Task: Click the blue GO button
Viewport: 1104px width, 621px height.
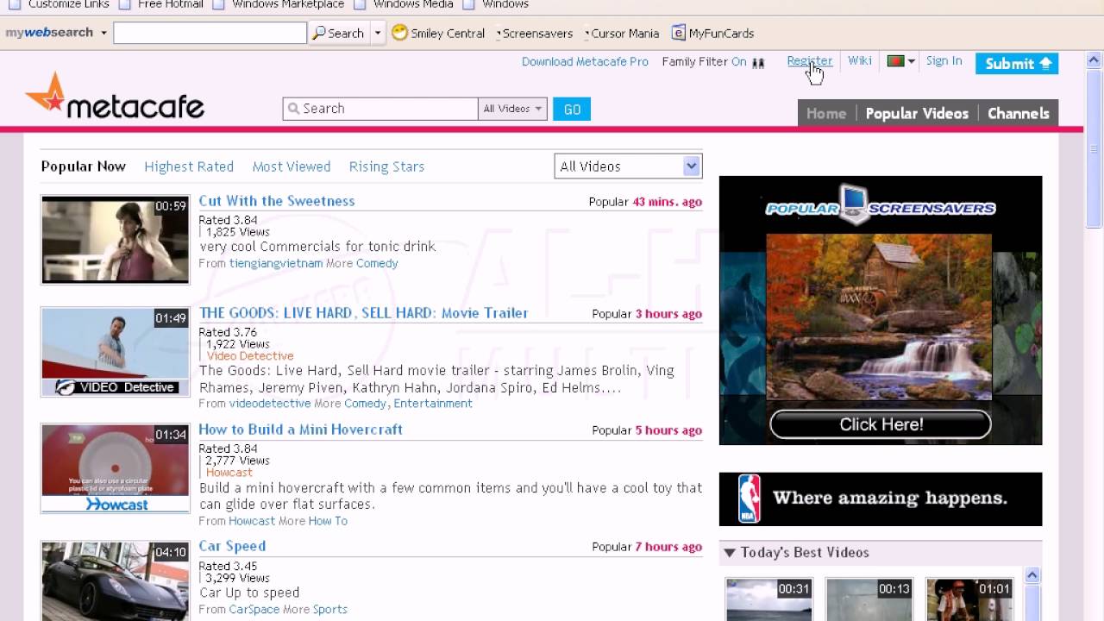Action: (571, 109)
